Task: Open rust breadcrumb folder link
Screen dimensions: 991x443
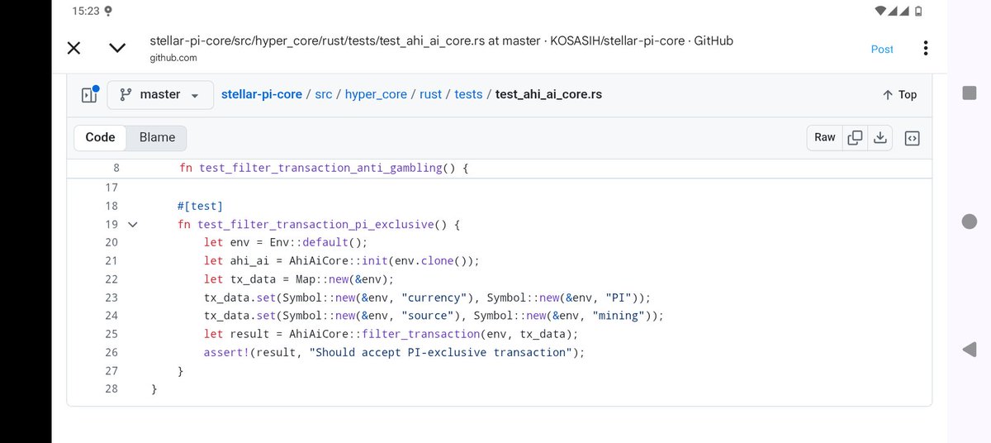Action: click(430, 94)
